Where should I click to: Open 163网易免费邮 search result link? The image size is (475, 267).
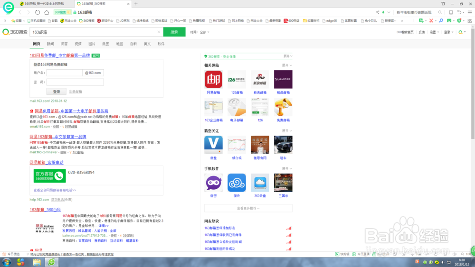coord(60,55)
